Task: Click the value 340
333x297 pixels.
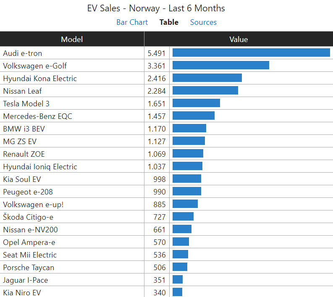Action: (160, 292)
